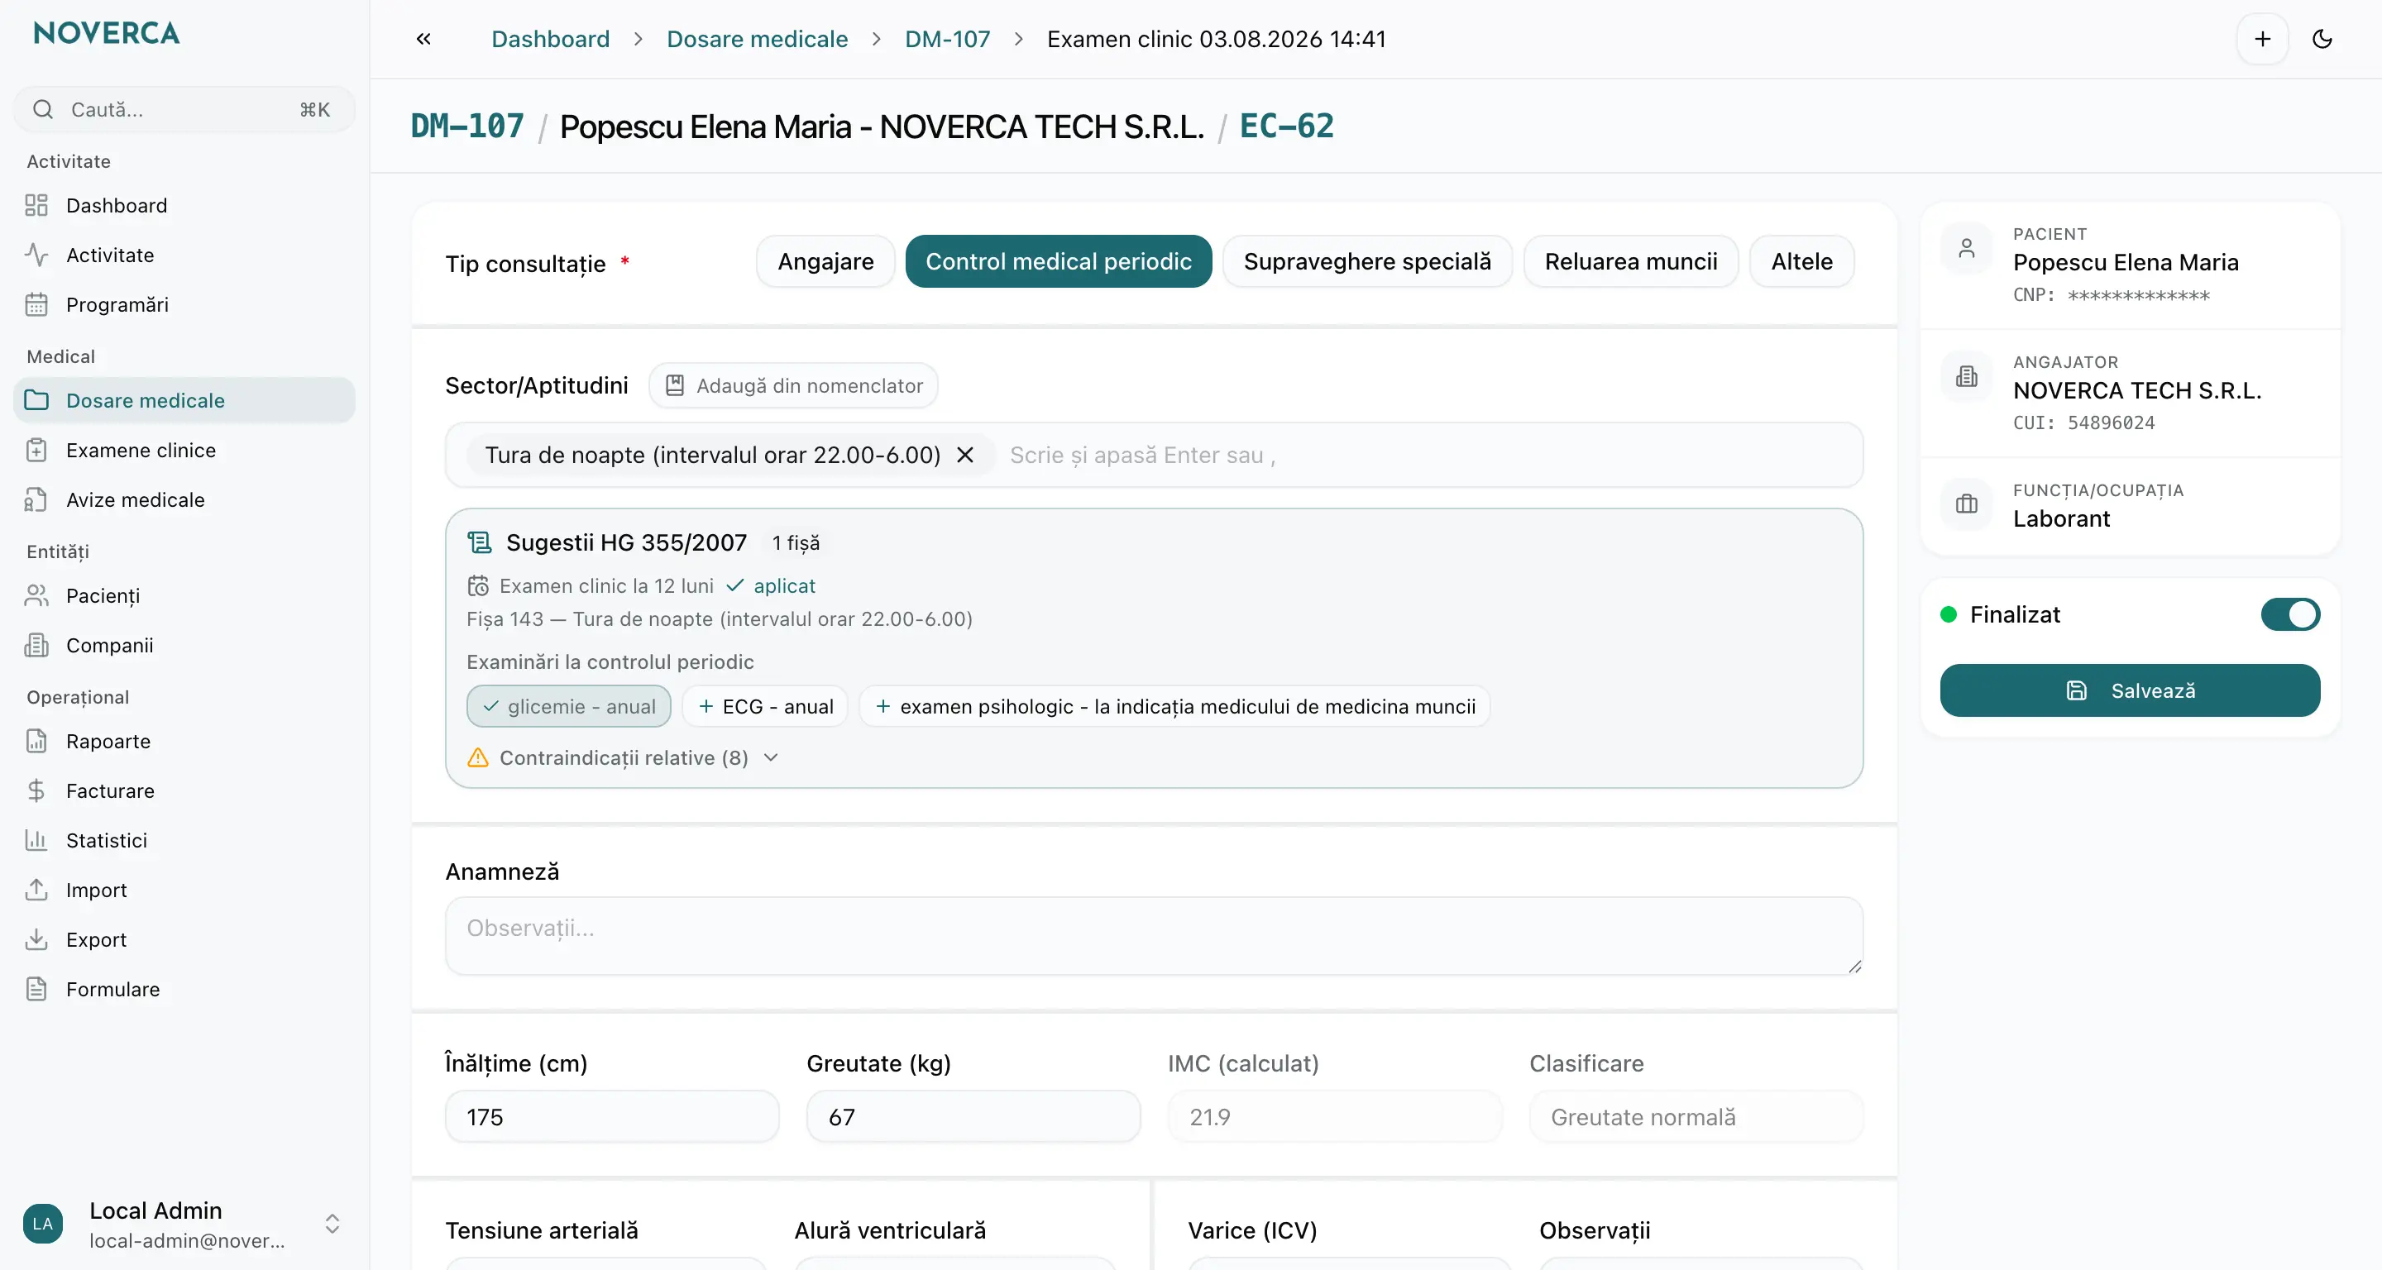
Task: Toggle dark mode moon icon
Action: click(2322, 39)
